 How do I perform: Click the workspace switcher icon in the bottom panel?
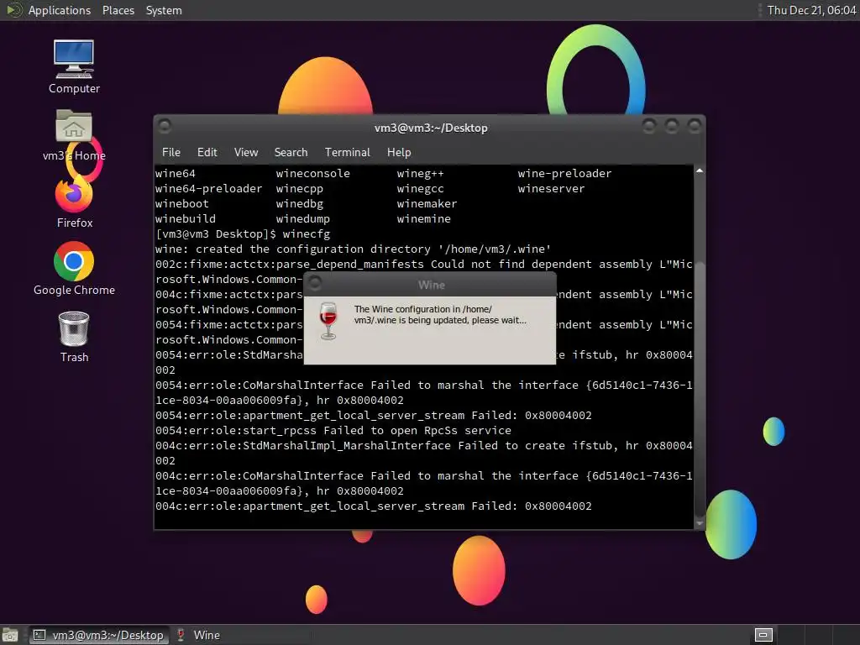[x=763, y=635]
